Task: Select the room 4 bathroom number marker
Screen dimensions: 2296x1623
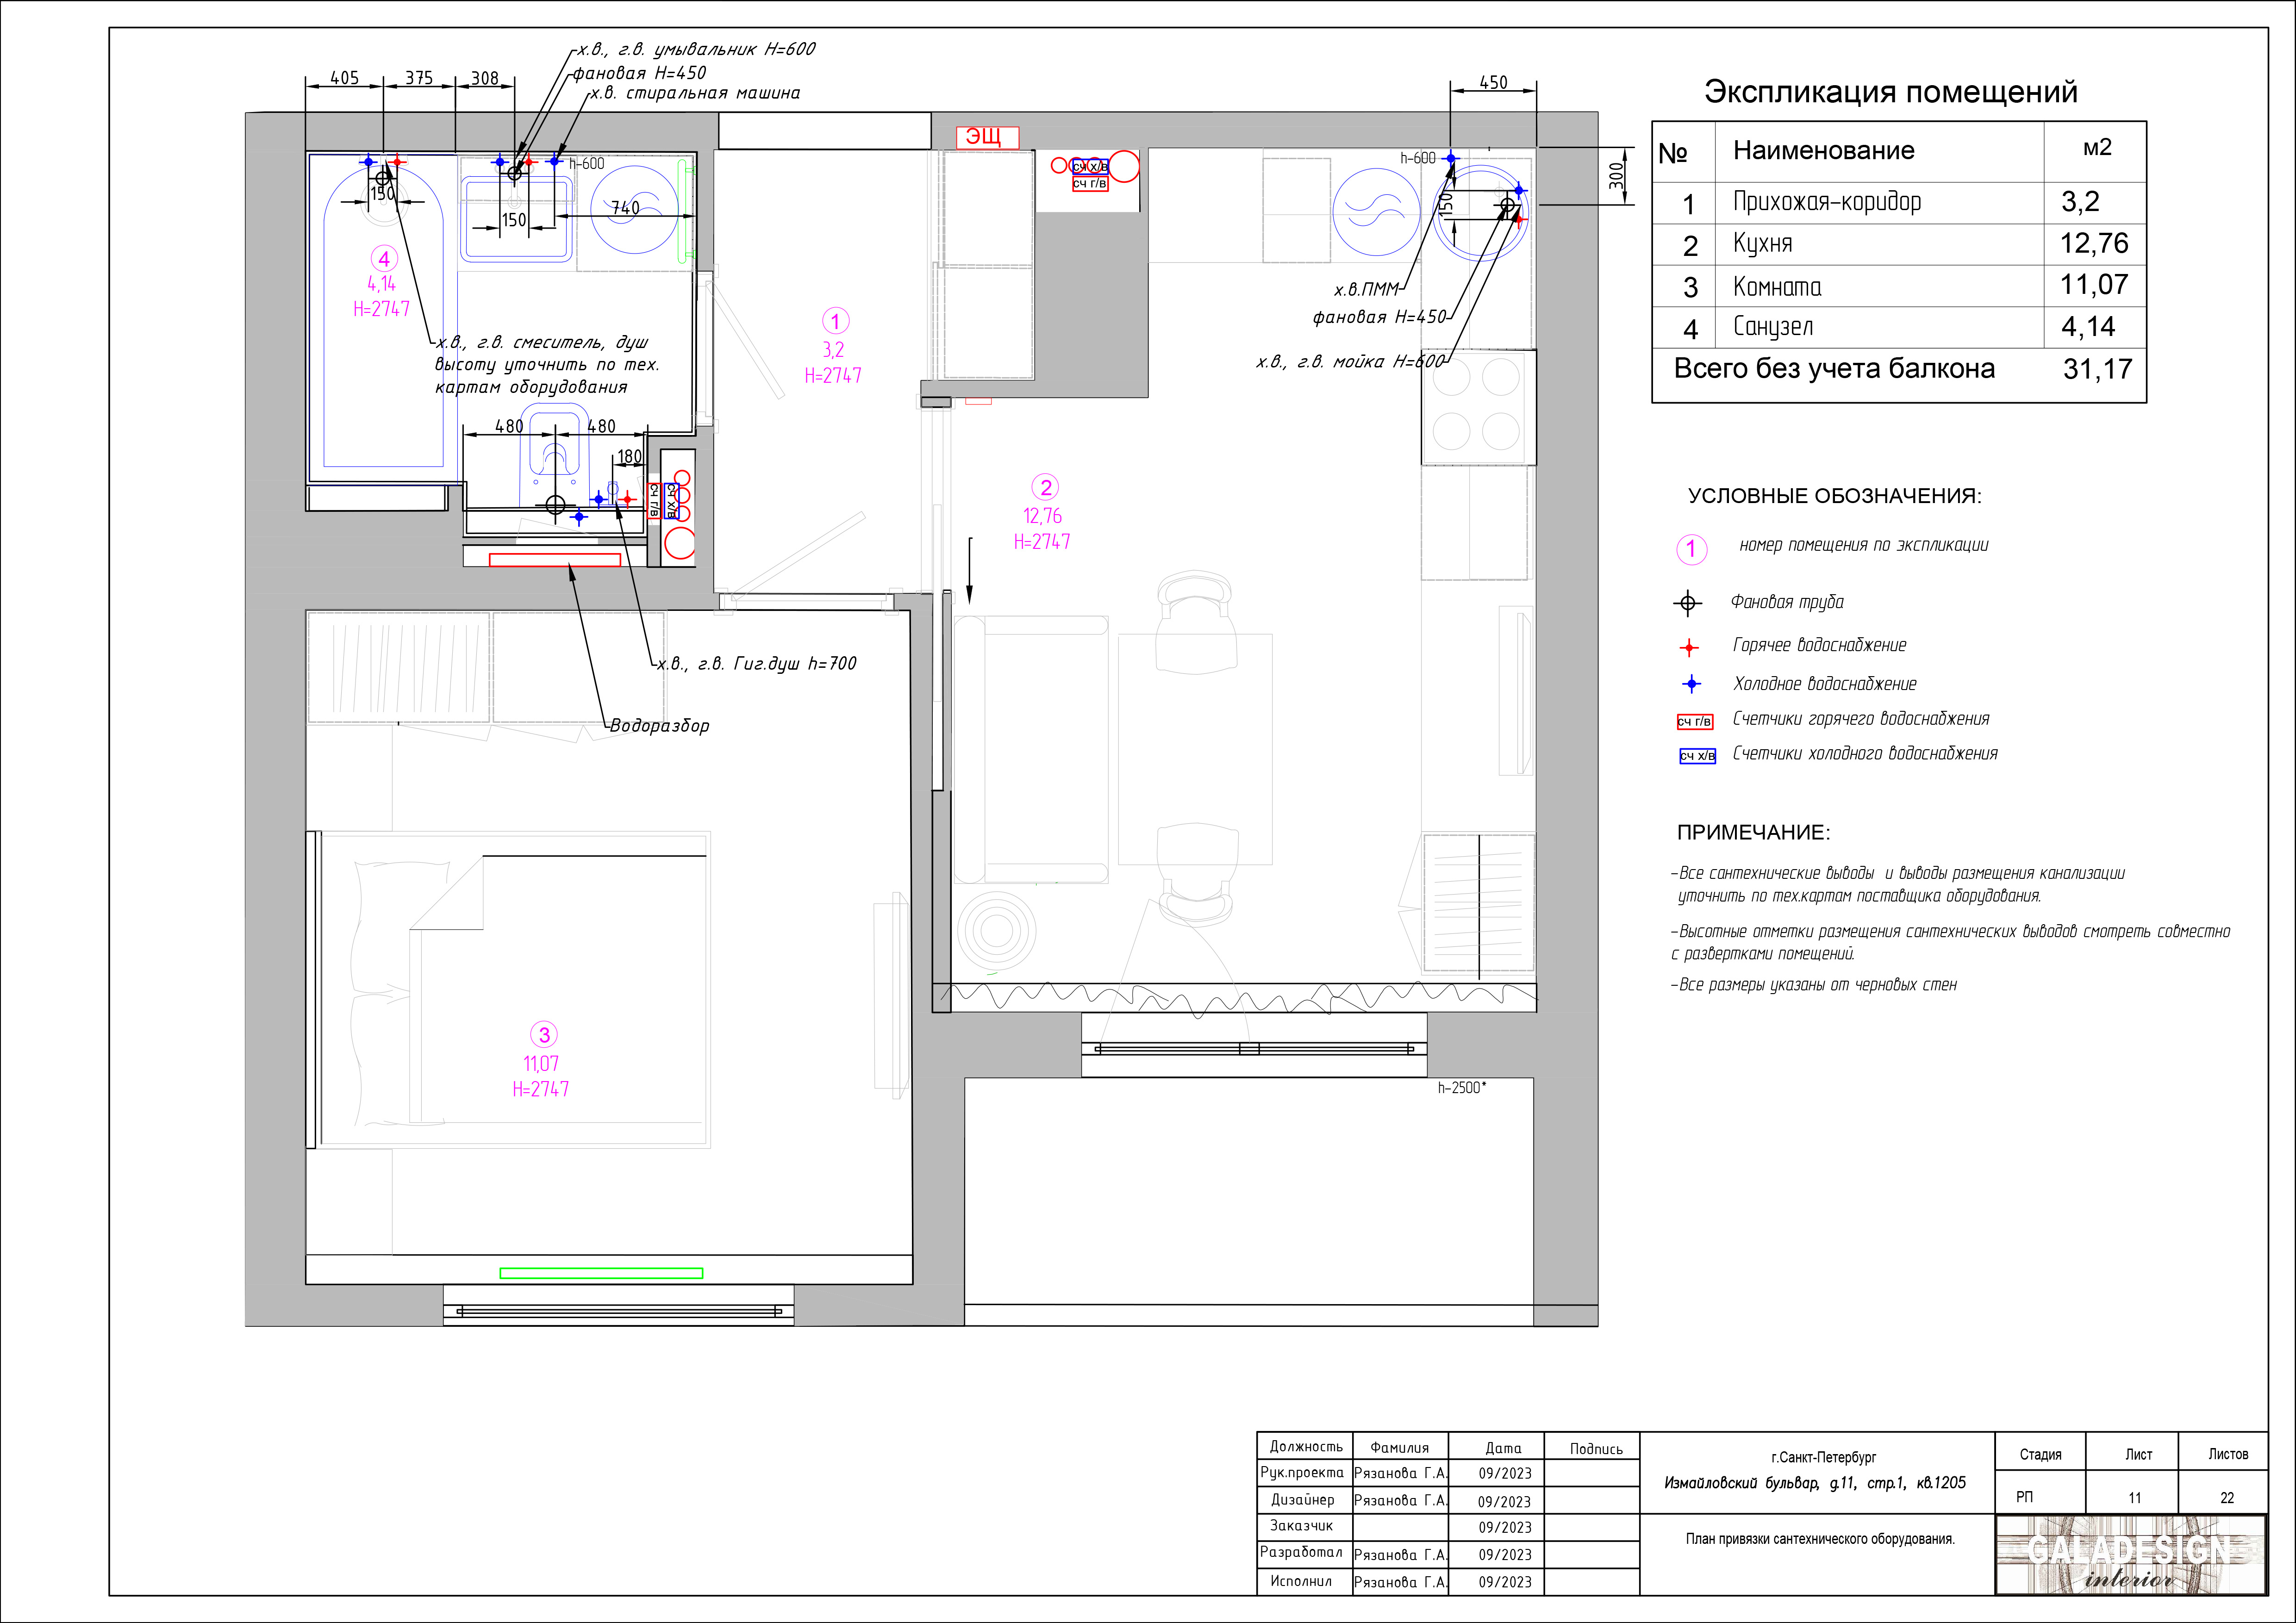Action: tap(384, 259)
